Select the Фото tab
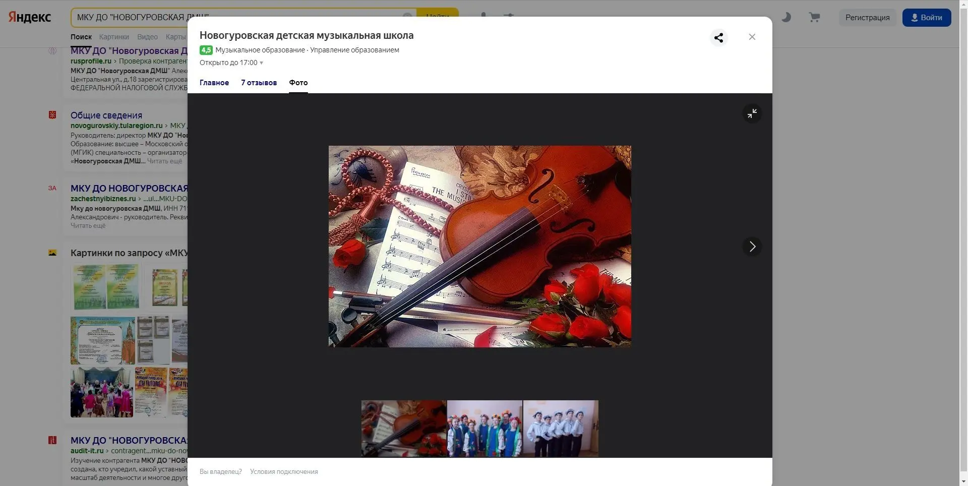 298,83
